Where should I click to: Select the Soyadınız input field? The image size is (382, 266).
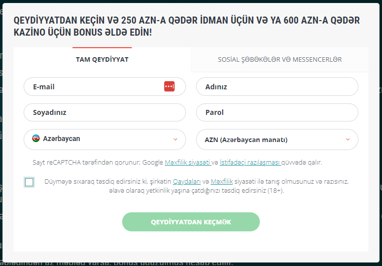pyautogui.click(x=105, y=112)
